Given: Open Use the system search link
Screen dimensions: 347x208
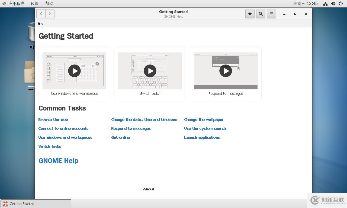Looking at the screenshot, I should (205, 128).
